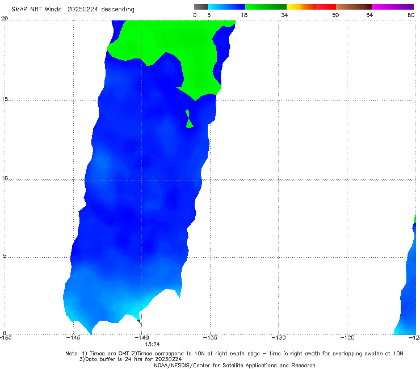The image size is (420, 369).
Task: Select the green 18-34 colorbar segment
Action: (266, 7)
